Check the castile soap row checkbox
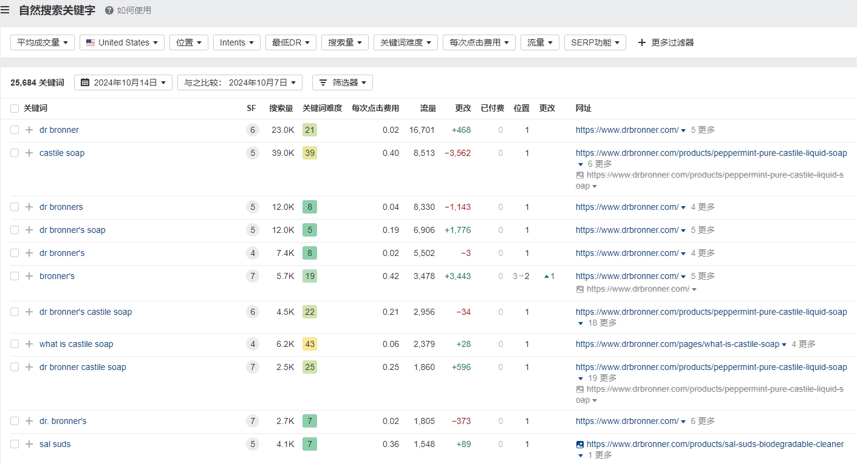 [15, 153]
